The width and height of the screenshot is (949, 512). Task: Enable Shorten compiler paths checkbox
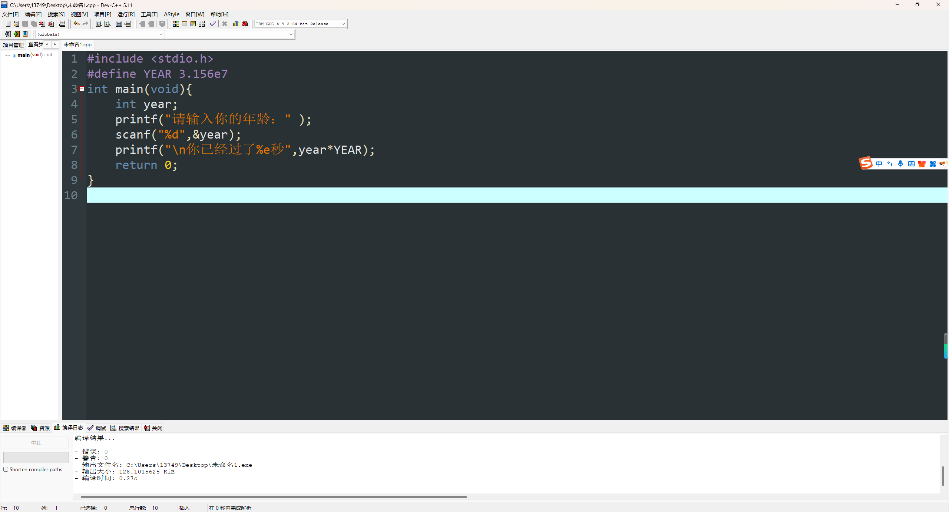point(6,469)
